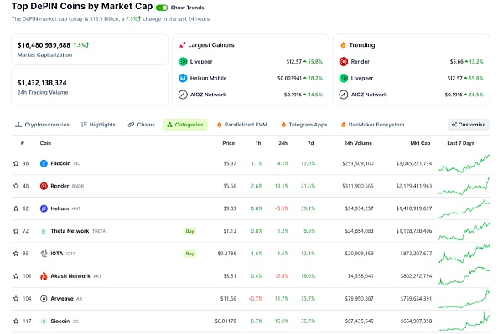
Task: Open the Chains tab
Action: coord(142,125)
